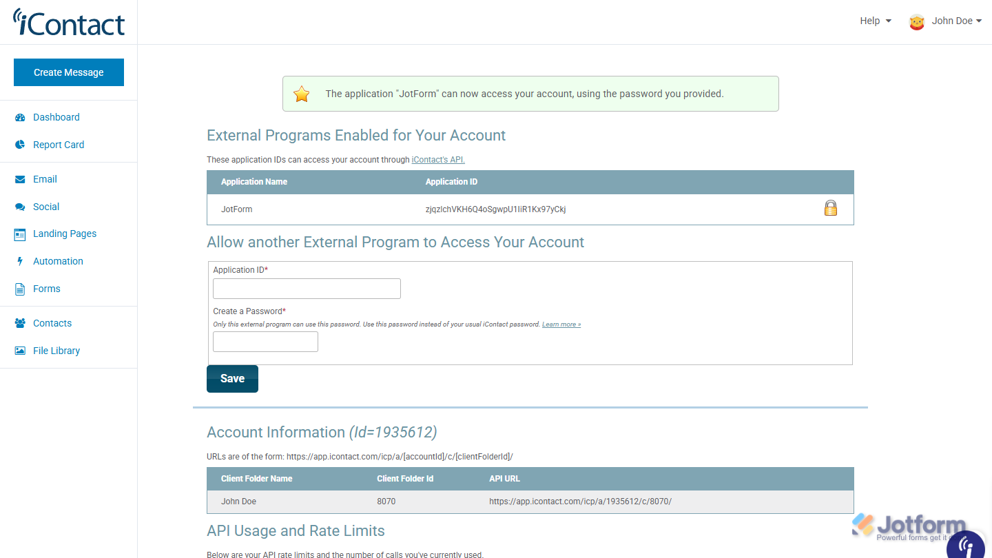Click inside the Application ID input field
The image size is (992, 558).
(306, 288)
